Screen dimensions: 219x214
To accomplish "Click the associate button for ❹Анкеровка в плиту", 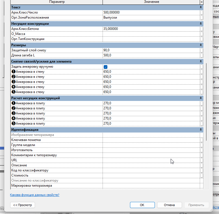I will (201, 119).
